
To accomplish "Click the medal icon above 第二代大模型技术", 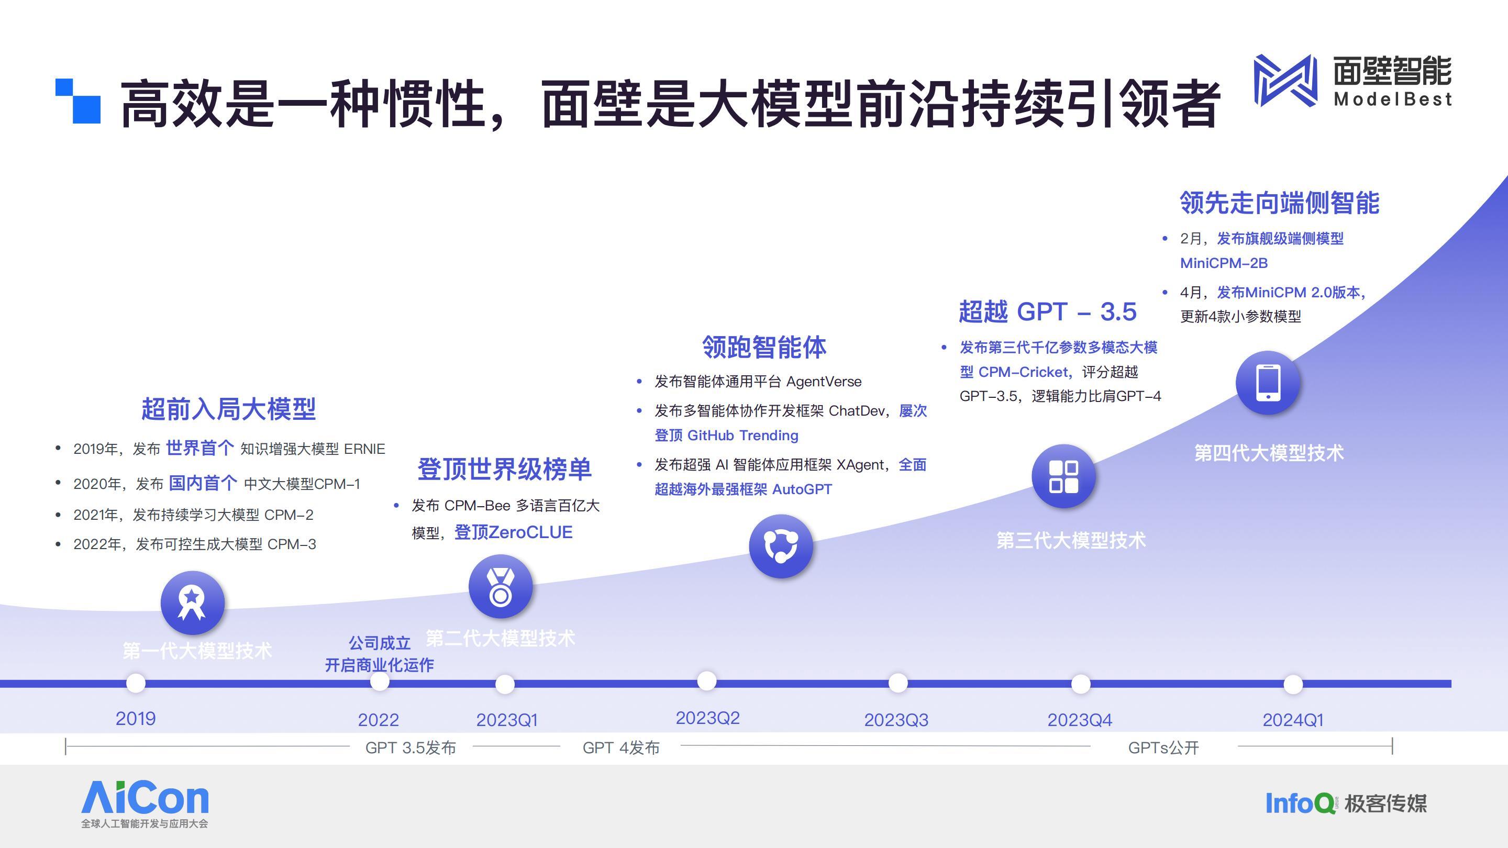I will [501, 586].
